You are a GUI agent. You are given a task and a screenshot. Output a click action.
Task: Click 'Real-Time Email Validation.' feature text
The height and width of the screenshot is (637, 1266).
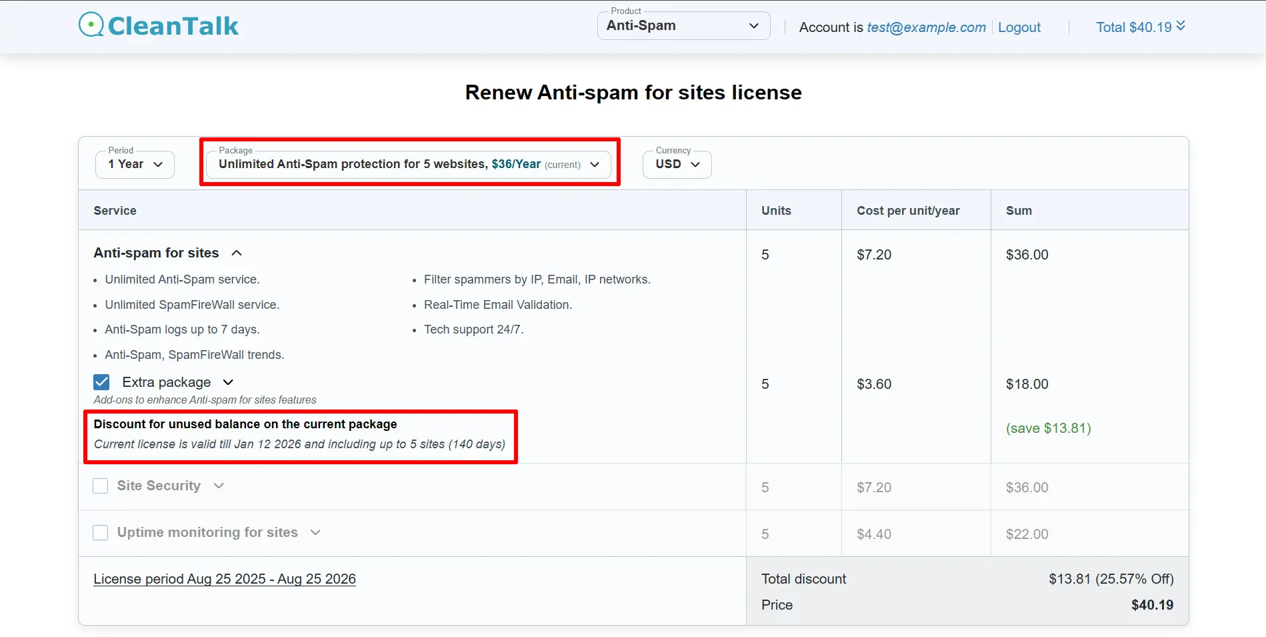click(x=498, y=305)
